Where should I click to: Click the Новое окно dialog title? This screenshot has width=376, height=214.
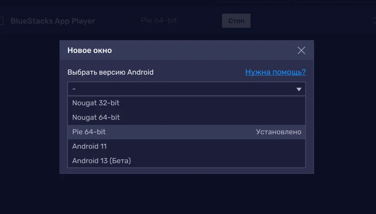[90, 51]
